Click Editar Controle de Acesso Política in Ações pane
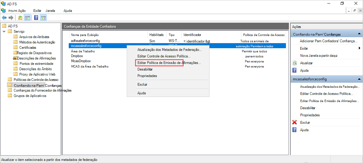The width and height of the screenshot is (363, 163). point(327,94)
